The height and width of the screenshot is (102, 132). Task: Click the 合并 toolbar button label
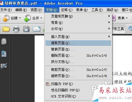tap(35, 18)
